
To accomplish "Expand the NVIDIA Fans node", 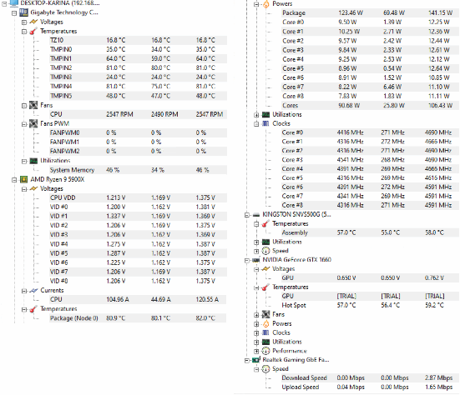I will (x=256, y=315).
